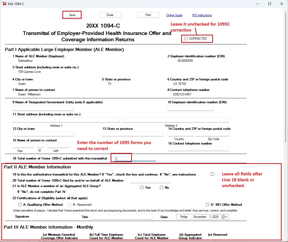The height and width of the screenshot is (242, 288).
Task: Click the line 18 total forms field
Action: click(x=135, y=158)
